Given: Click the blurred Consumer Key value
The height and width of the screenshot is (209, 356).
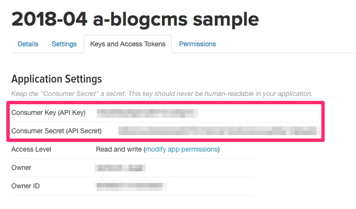Looking at the screenshot, I should point(147,113).
